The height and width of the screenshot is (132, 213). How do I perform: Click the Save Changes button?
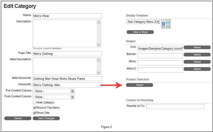(x=46, y=118)
